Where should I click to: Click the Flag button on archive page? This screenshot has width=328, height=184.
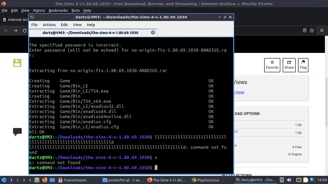point(303,65)
